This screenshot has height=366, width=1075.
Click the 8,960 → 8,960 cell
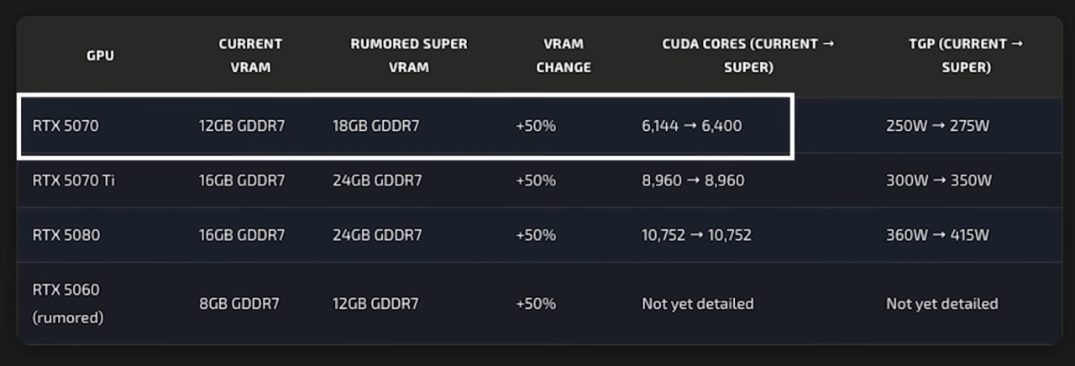693,180
